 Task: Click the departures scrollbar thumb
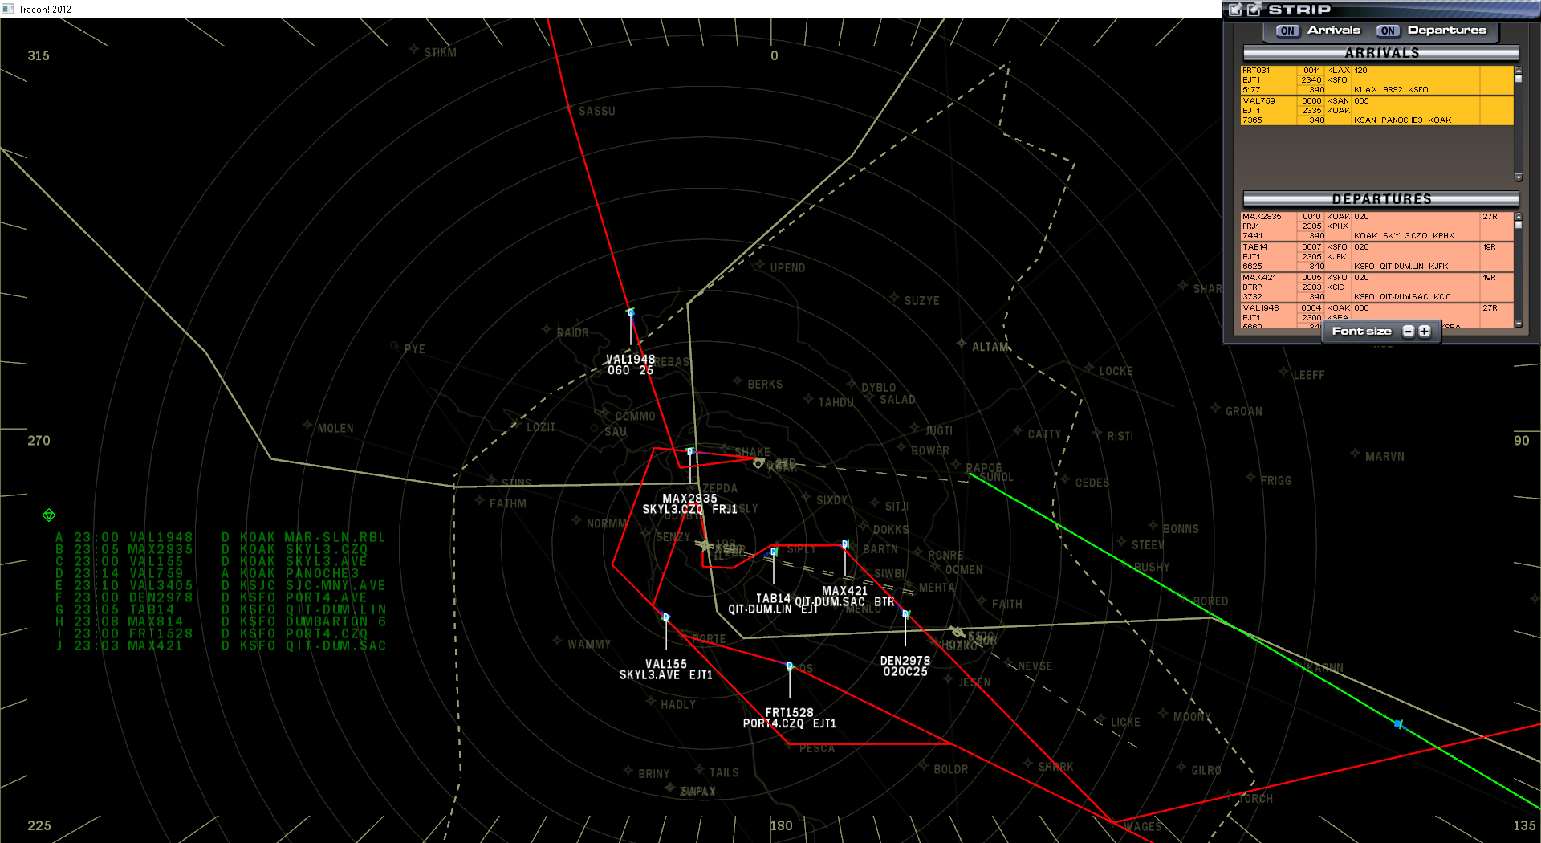coord(1518,225)
